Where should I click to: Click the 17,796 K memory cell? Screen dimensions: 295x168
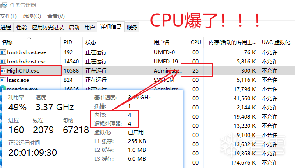[245, 89]
